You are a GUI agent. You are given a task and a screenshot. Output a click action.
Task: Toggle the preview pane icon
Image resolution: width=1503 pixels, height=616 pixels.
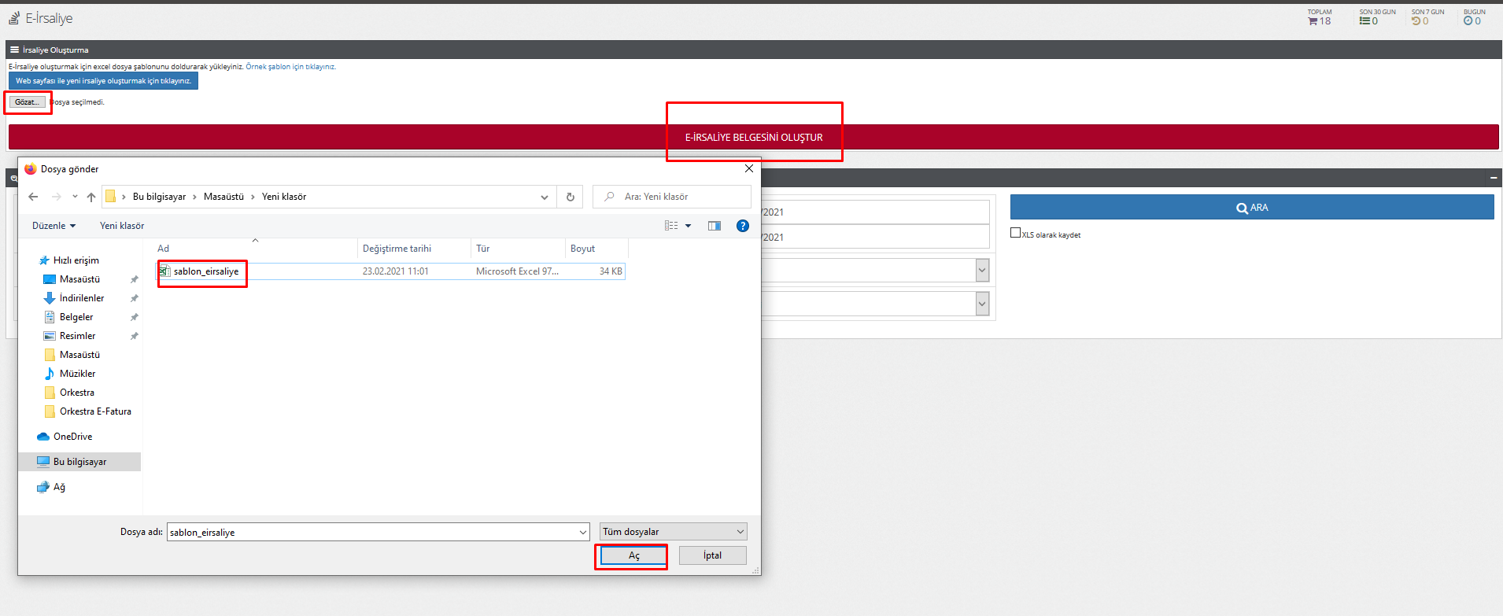(714, 226)
